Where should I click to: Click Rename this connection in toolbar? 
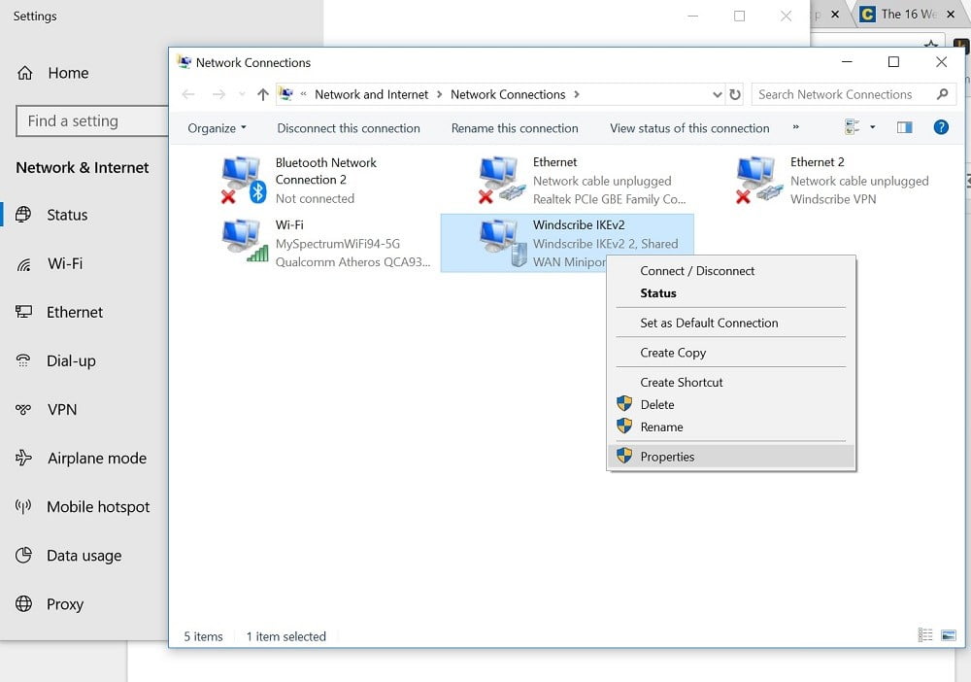pyautogui.click(x=515, y=128)
